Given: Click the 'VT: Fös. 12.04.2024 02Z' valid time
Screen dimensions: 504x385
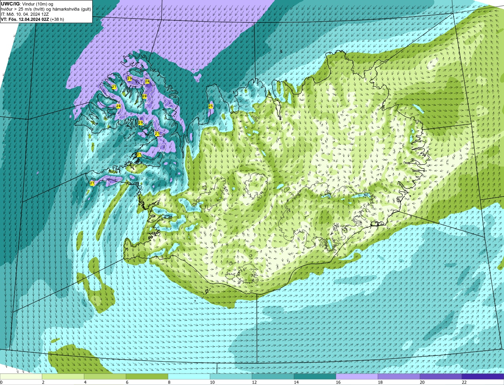Looking at the screenshot, I should pyautogui.click(x=25, y=19).
